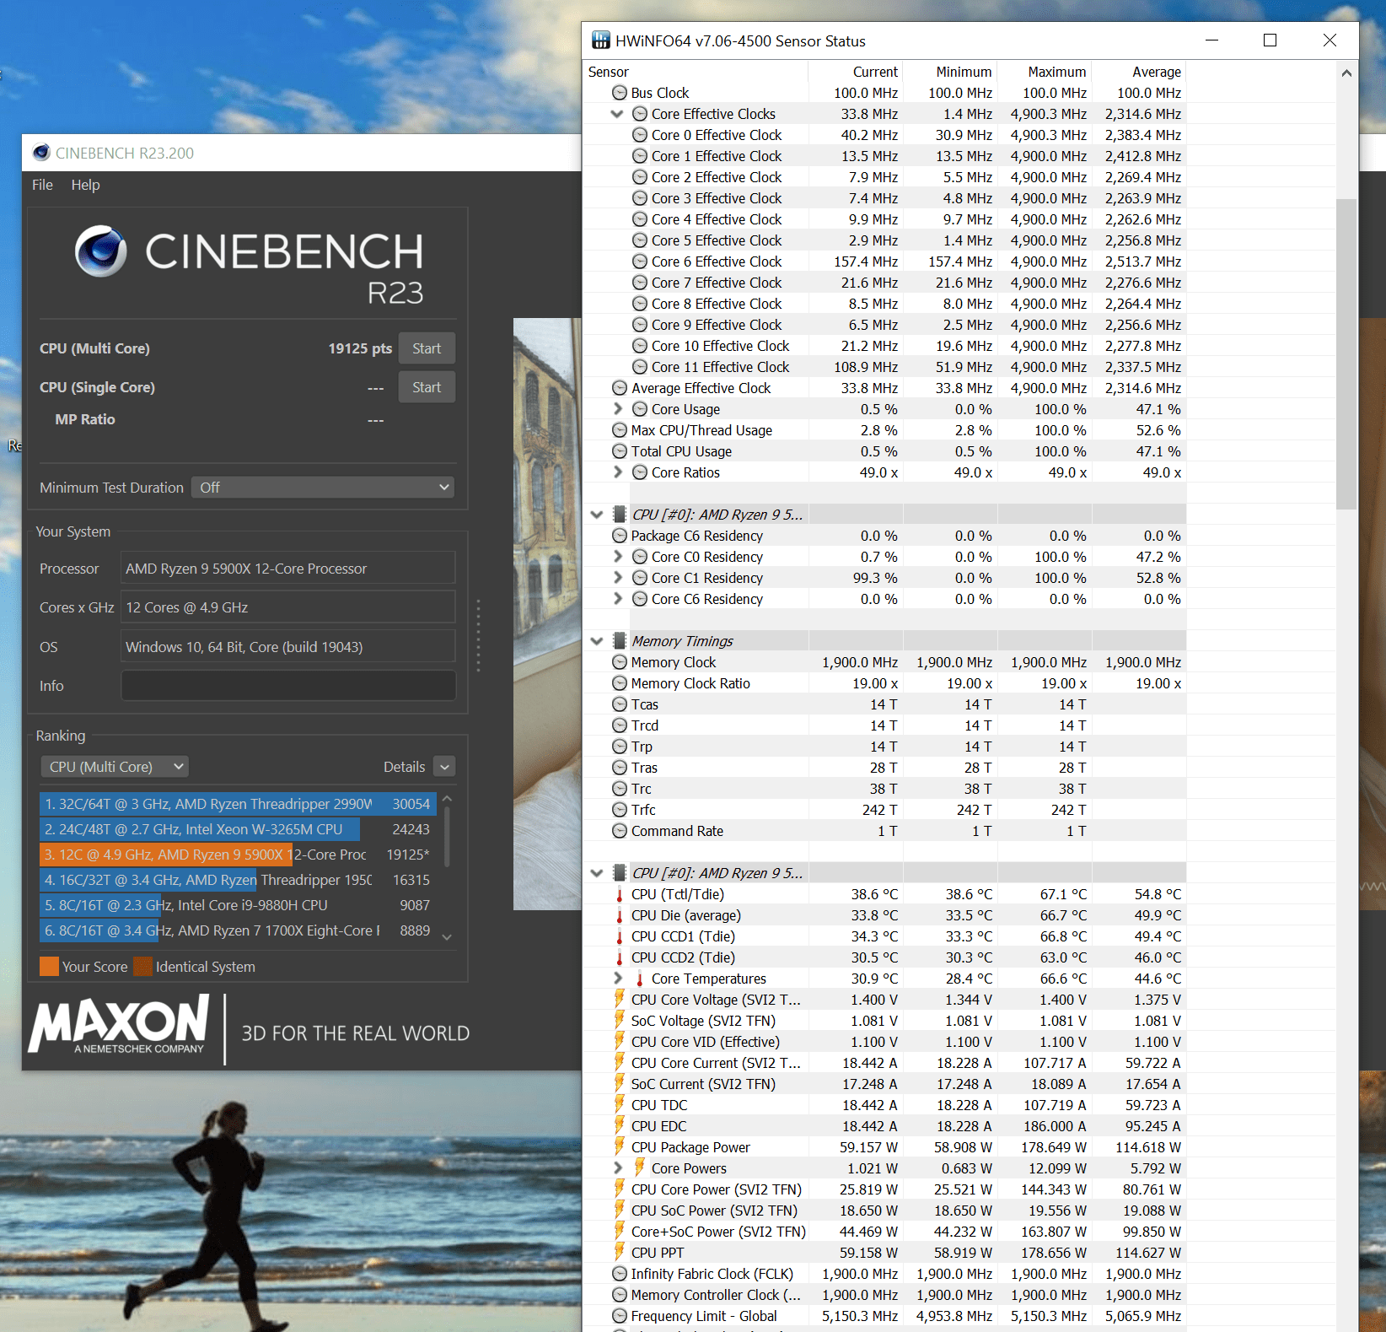Click the HWiNFO scrollbar up arrow

(x=1346, y=73)
